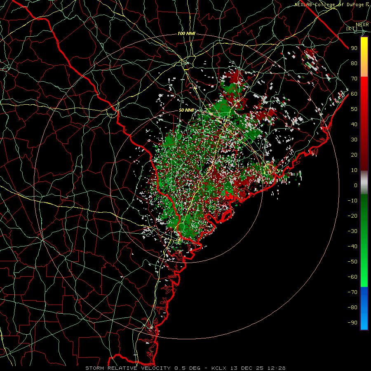Click the [KT] units label
The image size is (371, 371).
[352, 28]
